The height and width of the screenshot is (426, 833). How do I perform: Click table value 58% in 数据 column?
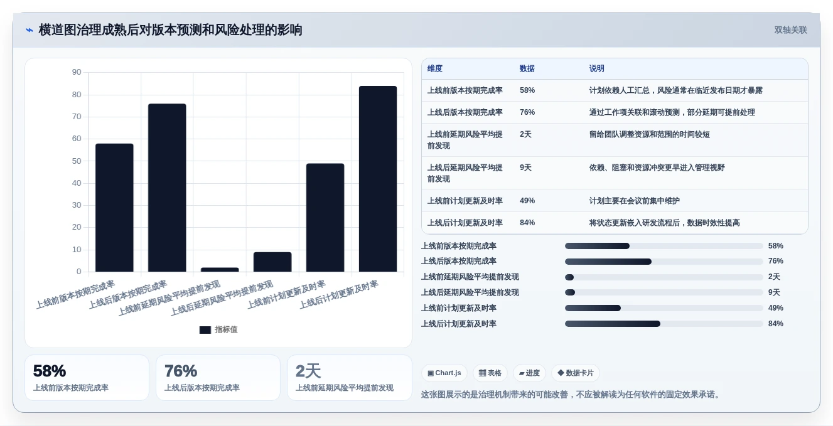click(527, 90)
